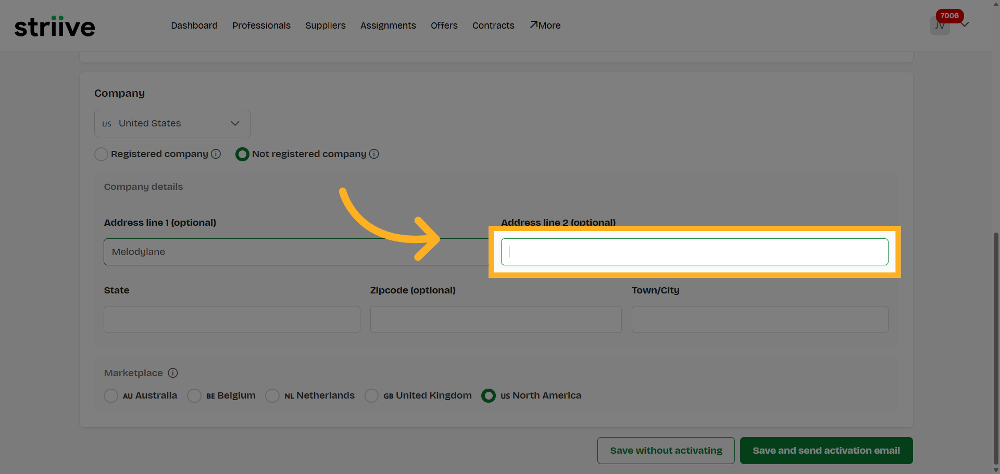This screenshot has width=1000, height=474.
Task: Select the United Kingdom marketplace option
Action: (371, 395)
